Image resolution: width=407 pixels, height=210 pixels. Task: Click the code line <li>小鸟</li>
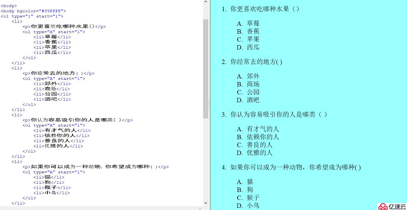pyautogui.click(x=52, y=193)
